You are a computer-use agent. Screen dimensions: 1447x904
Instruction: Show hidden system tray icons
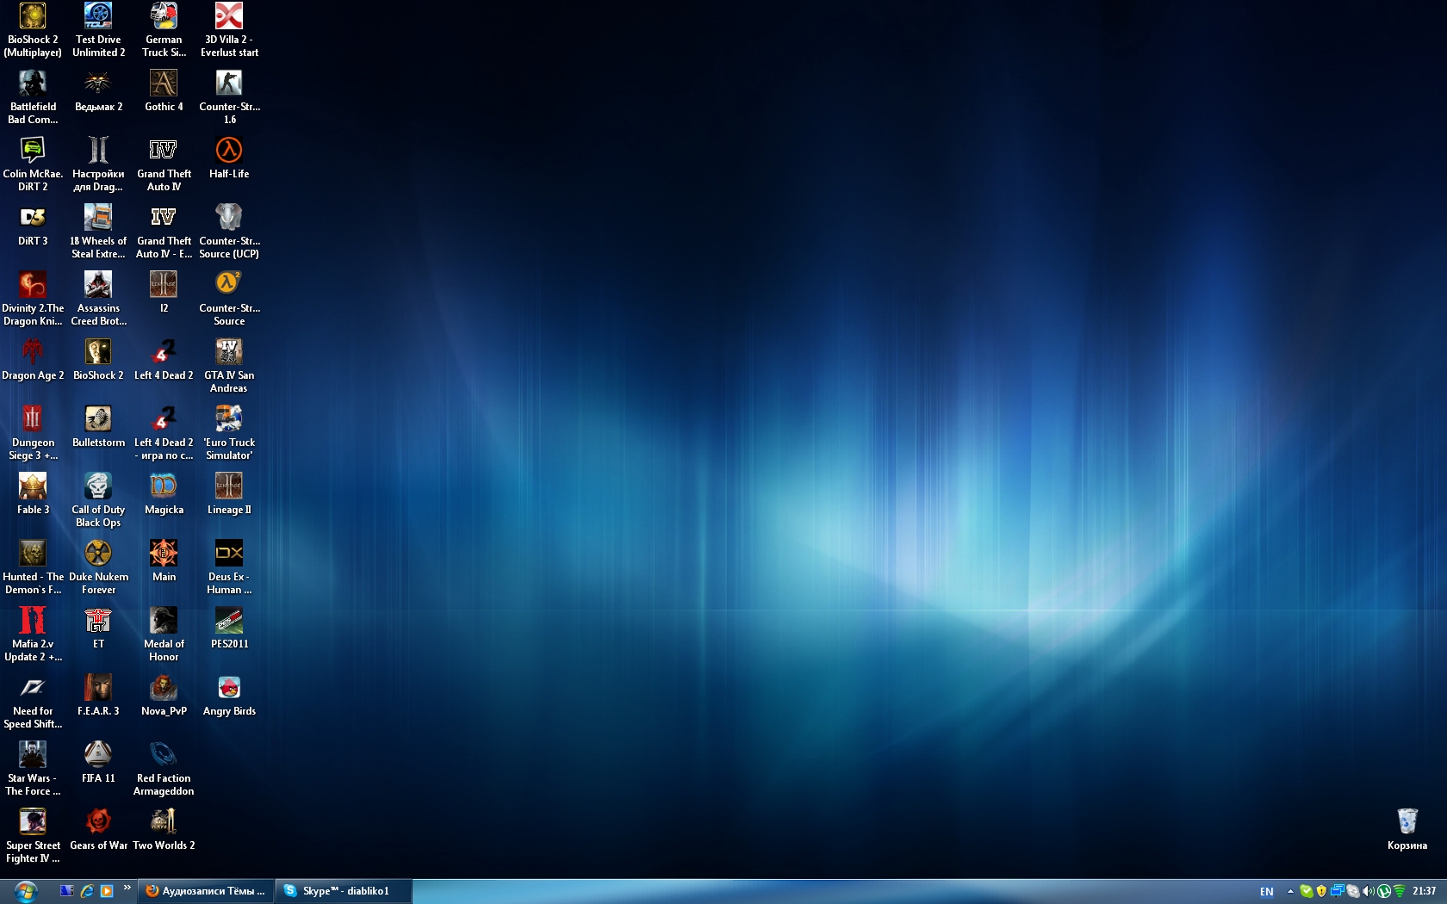1290,892
